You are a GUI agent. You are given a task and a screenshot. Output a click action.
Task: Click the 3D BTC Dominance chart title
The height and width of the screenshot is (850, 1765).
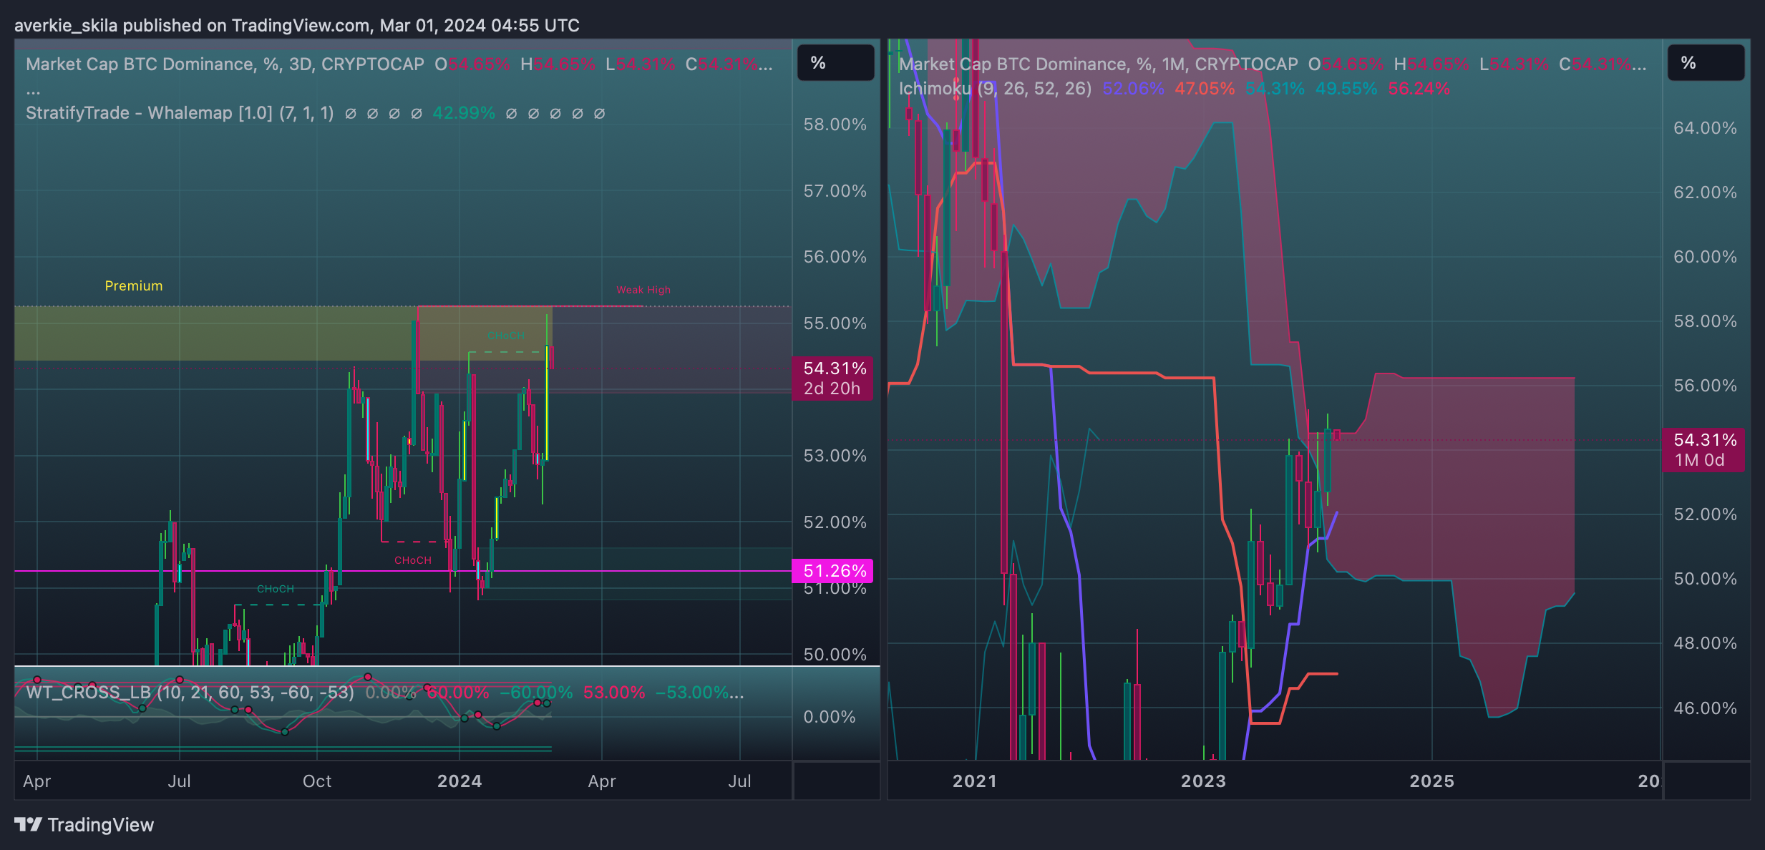(225, 64)
